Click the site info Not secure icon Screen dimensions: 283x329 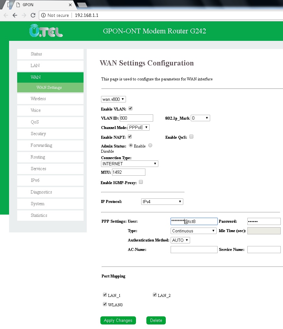[x=43, y=15]
